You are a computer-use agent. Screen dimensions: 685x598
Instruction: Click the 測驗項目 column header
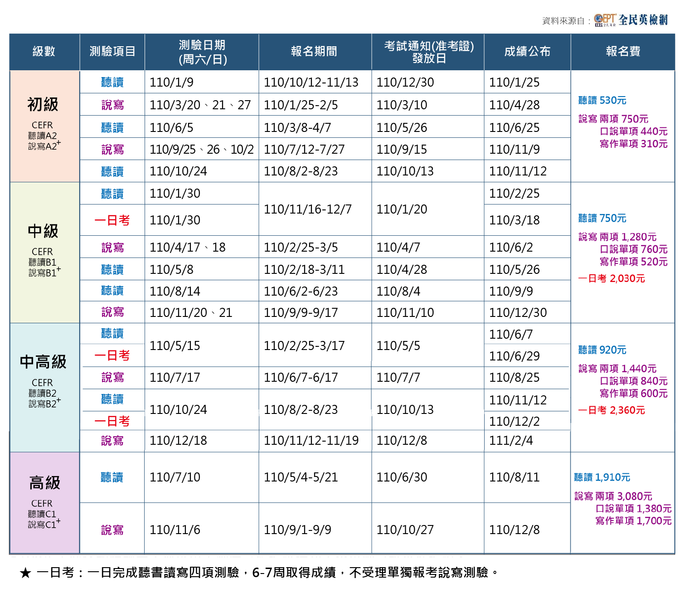pyautogui.click(x=112, y=52)
